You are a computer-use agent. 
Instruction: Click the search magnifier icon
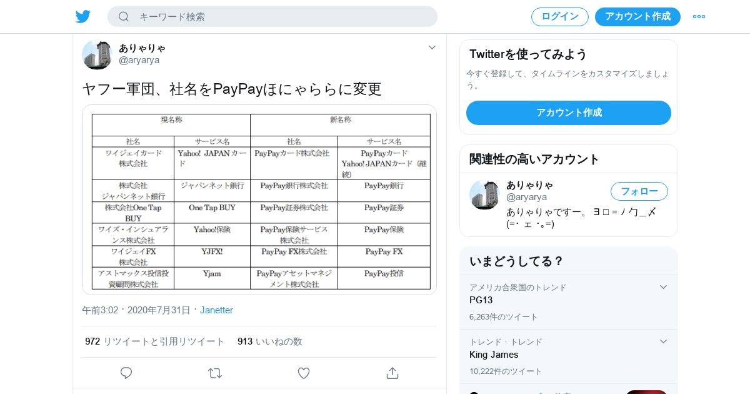click(x=124, y=17)
